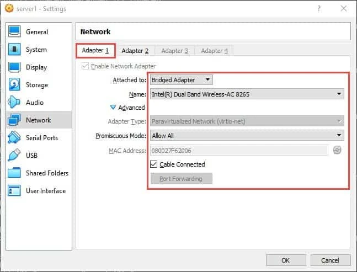
Task: Select the User Interface window icon
Action: point(14,190)
